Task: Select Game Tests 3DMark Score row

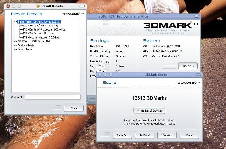Action: (x=39, y=21)
